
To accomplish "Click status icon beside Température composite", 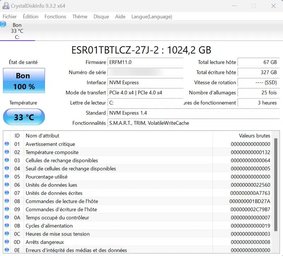I will click(7, 152).
